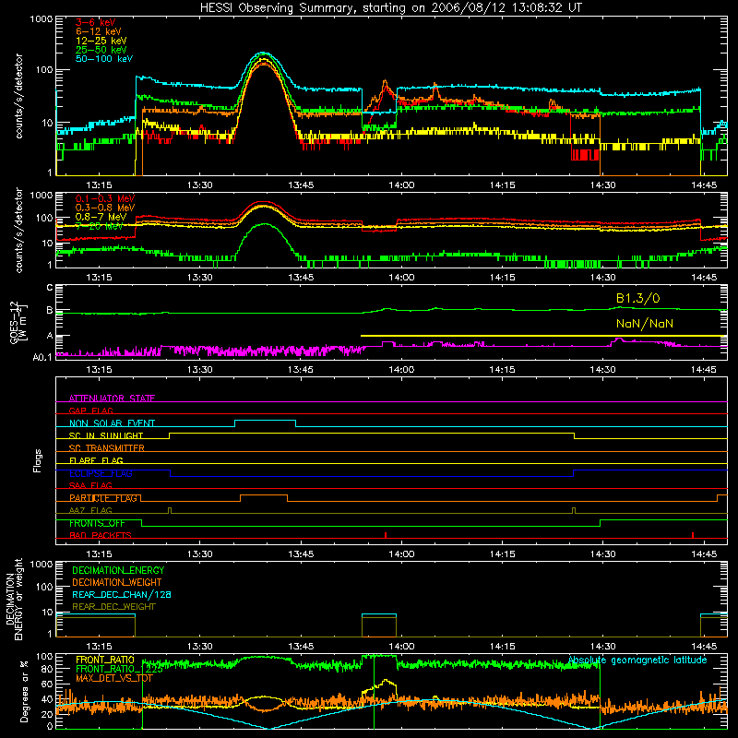The height and width of the screenshot is (738, 738).
Task: Click the DECIMATION_ENERGY legend label
Action: point(118,570)
